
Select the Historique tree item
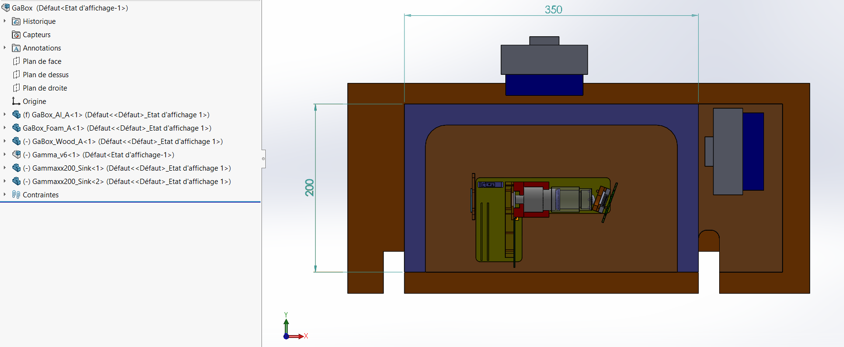pos(39,21)
